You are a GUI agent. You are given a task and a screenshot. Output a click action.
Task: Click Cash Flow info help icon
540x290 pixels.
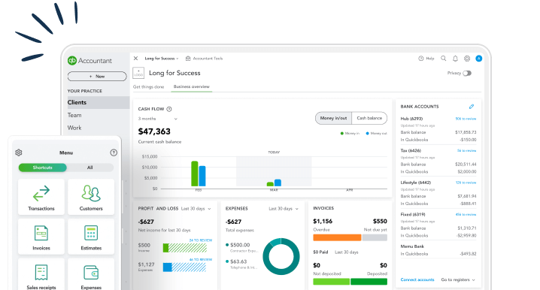click(x=169, y=109)
